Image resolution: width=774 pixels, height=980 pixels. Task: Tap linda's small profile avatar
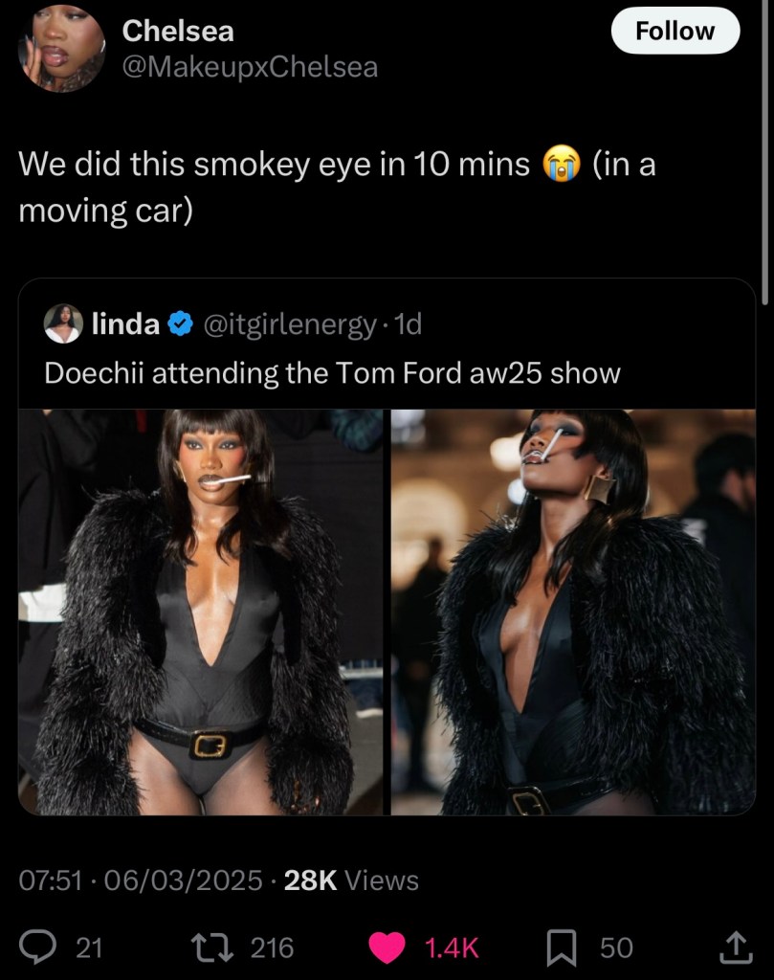pos(63,324)
